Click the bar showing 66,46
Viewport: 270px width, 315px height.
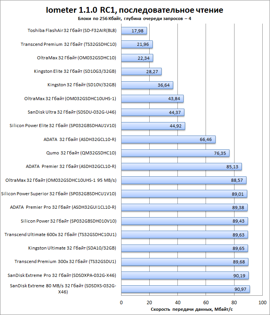pos(168,139)
